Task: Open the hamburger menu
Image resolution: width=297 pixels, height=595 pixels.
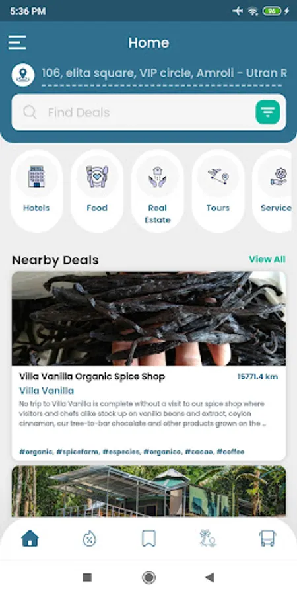Action: pyautogui.click(x=17, y=42)
